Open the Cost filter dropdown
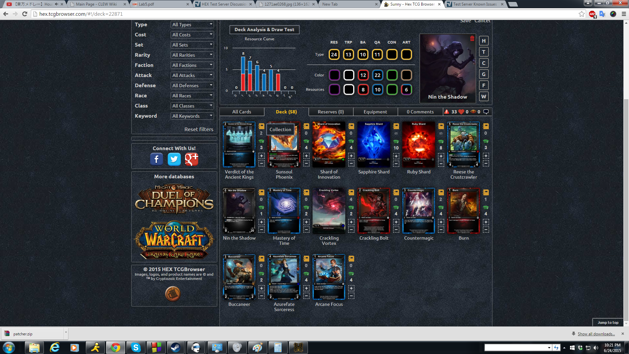Viewport: 629px width, 354px height. point(192,35)
